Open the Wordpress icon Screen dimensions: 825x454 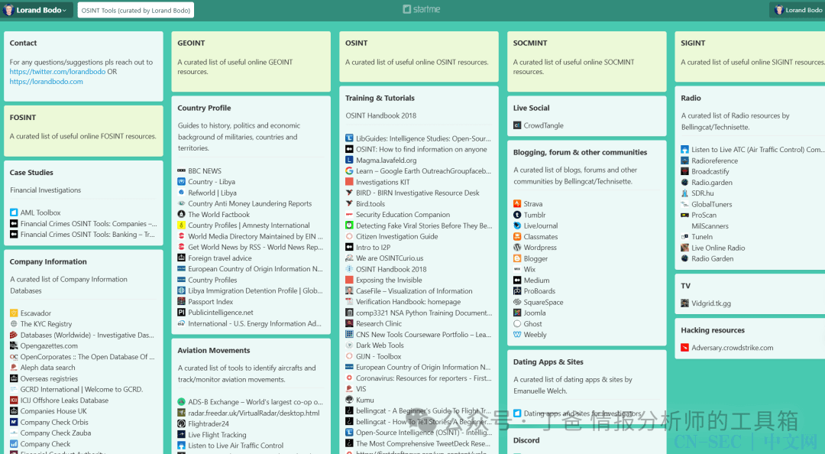pyautogui.click(x=517, y=248)
